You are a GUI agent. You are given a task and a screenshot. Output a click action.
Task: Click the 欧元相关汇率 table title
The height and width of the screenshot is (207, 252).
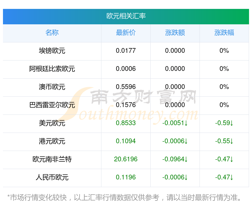coord(126,16)
